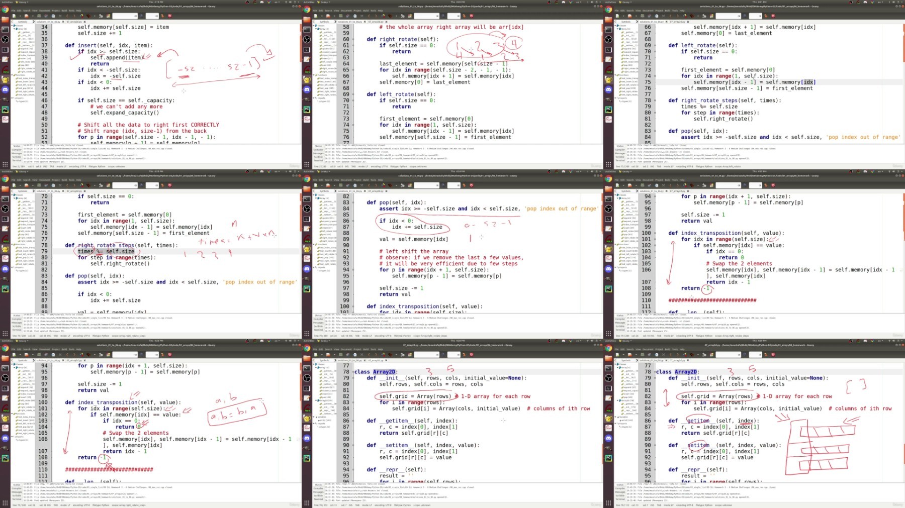Click New file icon in window starting at line 34
The height and width of the screenshot is (508, 905).
[14, 16]
